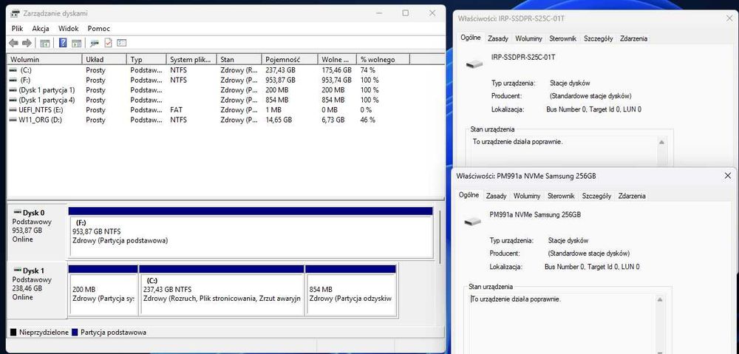Open the Akcja menu
This screenshot has width=739, height=354.
(41, 29)
